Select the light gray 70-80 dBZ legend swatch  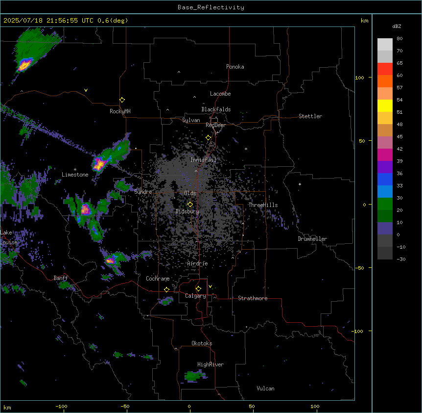[x=385, y=44]
